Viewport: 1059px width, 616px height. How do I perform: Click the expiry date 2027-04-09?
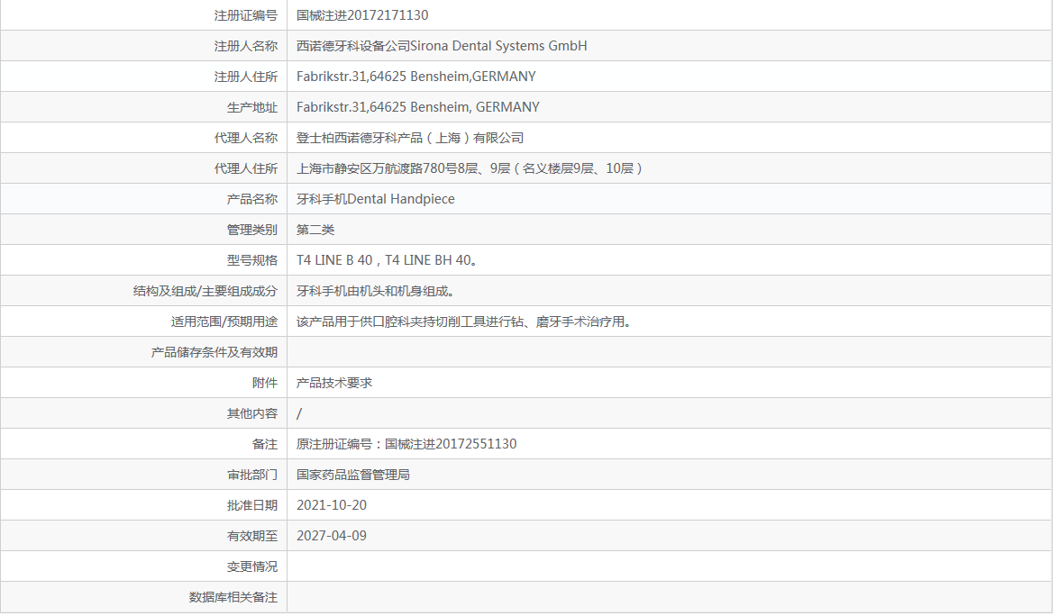[x=329, y=536]
